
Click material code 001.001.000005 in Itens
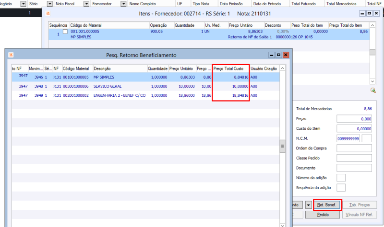(85, 31)
